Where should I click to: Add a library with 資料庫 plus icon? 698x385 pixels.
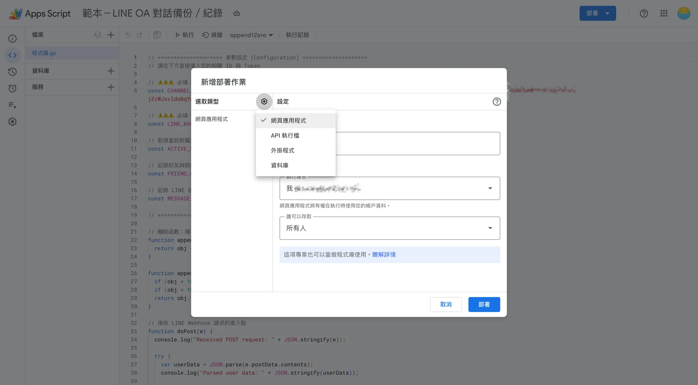pyautogui.click(x=111, y=71)
